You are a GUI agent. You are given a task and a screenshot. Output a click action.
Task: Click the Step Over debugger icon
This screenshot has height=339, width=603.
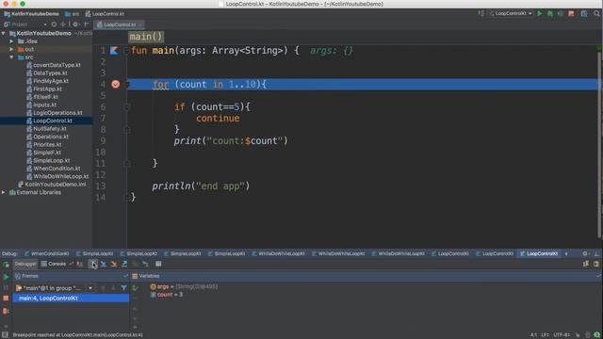pyautogui.click(x=93, y=264)
